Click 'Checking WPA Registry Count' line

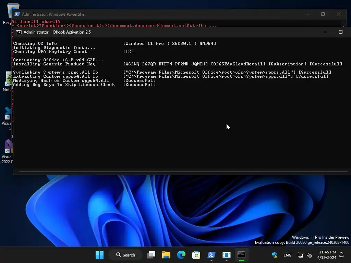50,52
